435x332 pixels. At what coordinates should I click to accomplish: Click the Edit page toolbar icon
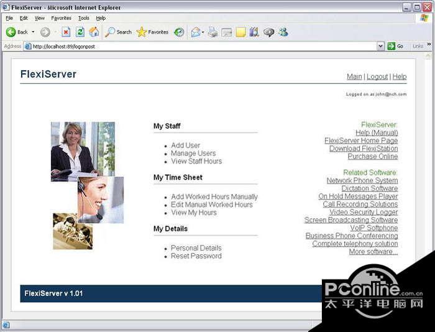pos(227,32)
